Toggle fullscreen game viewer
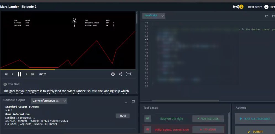This screenshot has width=275, height=134. coord(129,74)
